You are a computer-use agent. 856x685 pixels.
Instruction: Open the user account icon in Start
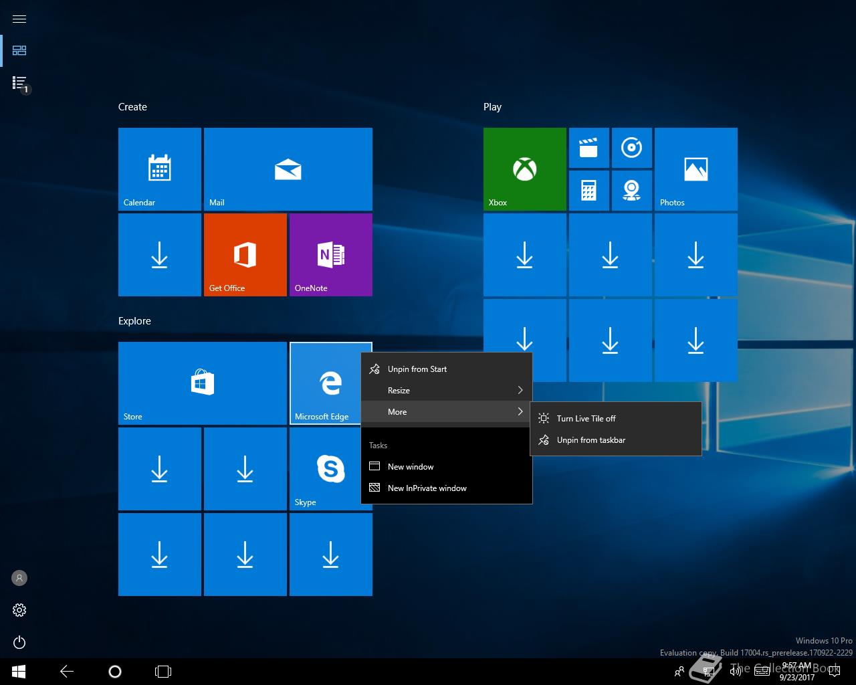point(19,578)
